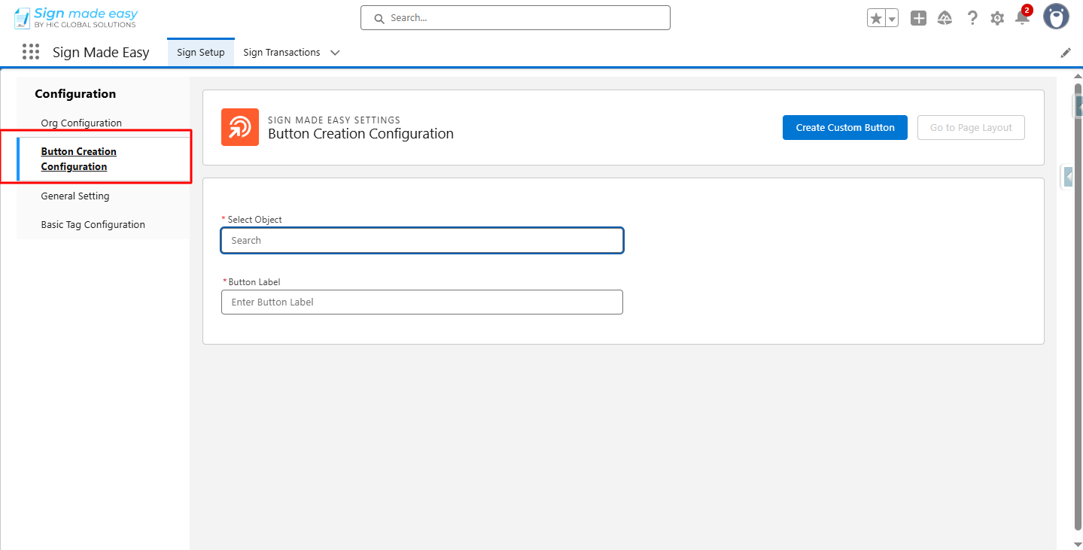Switch to the Sign Setup tab

201,53
